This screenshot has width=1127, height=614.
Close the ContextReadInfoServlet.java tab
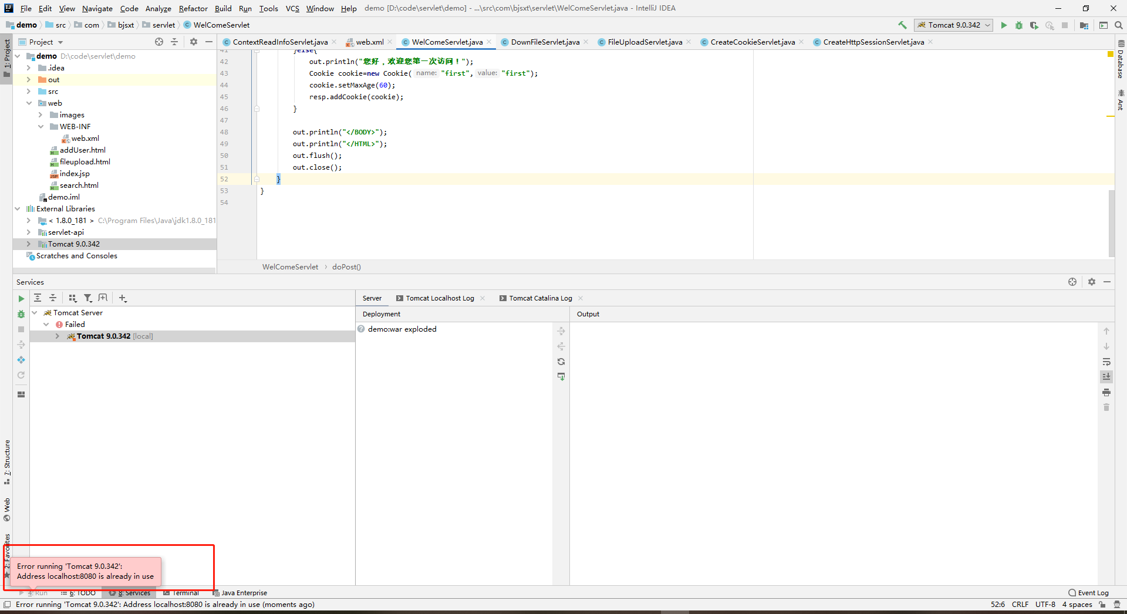coord(334,42)
